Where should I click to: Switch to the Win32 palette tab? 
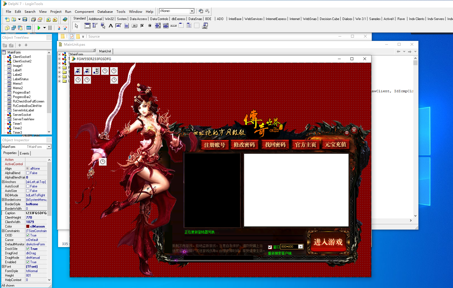pyautogui.click(x=109, y=19)
